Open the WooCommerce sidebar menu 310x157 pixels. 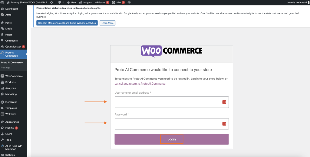tap(13, 76)
